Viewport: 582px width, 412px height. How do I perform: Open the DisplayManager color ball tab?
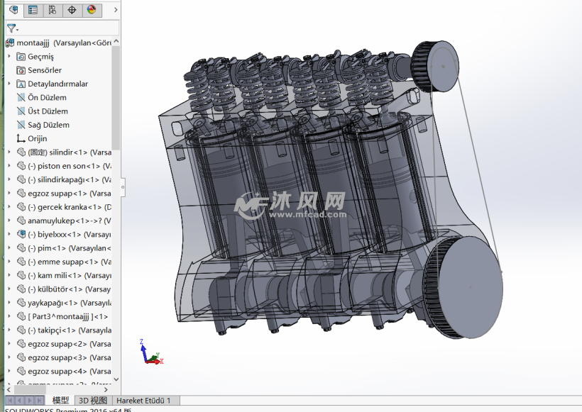[x=91, y=10]
